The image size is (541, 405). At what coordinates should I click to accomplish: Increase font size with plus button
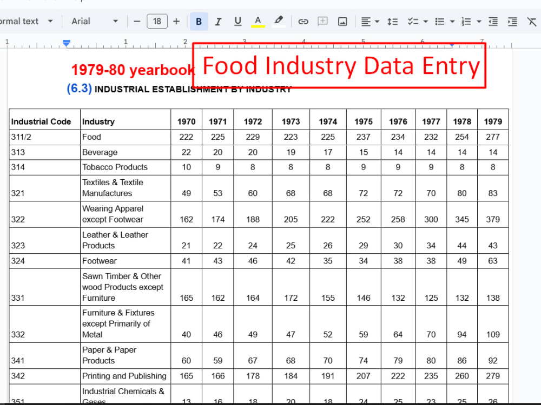point(176,22)
